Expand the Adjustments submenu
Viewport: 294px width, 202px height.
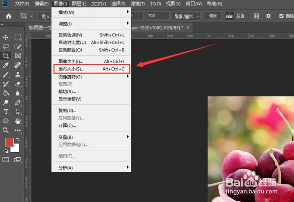coord(91,24)
